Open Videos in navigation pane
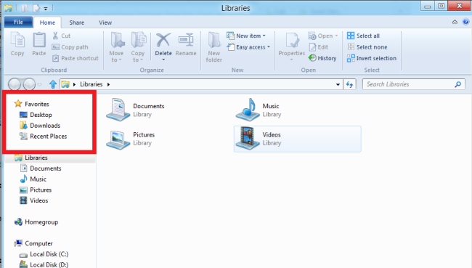 point(34,200)
